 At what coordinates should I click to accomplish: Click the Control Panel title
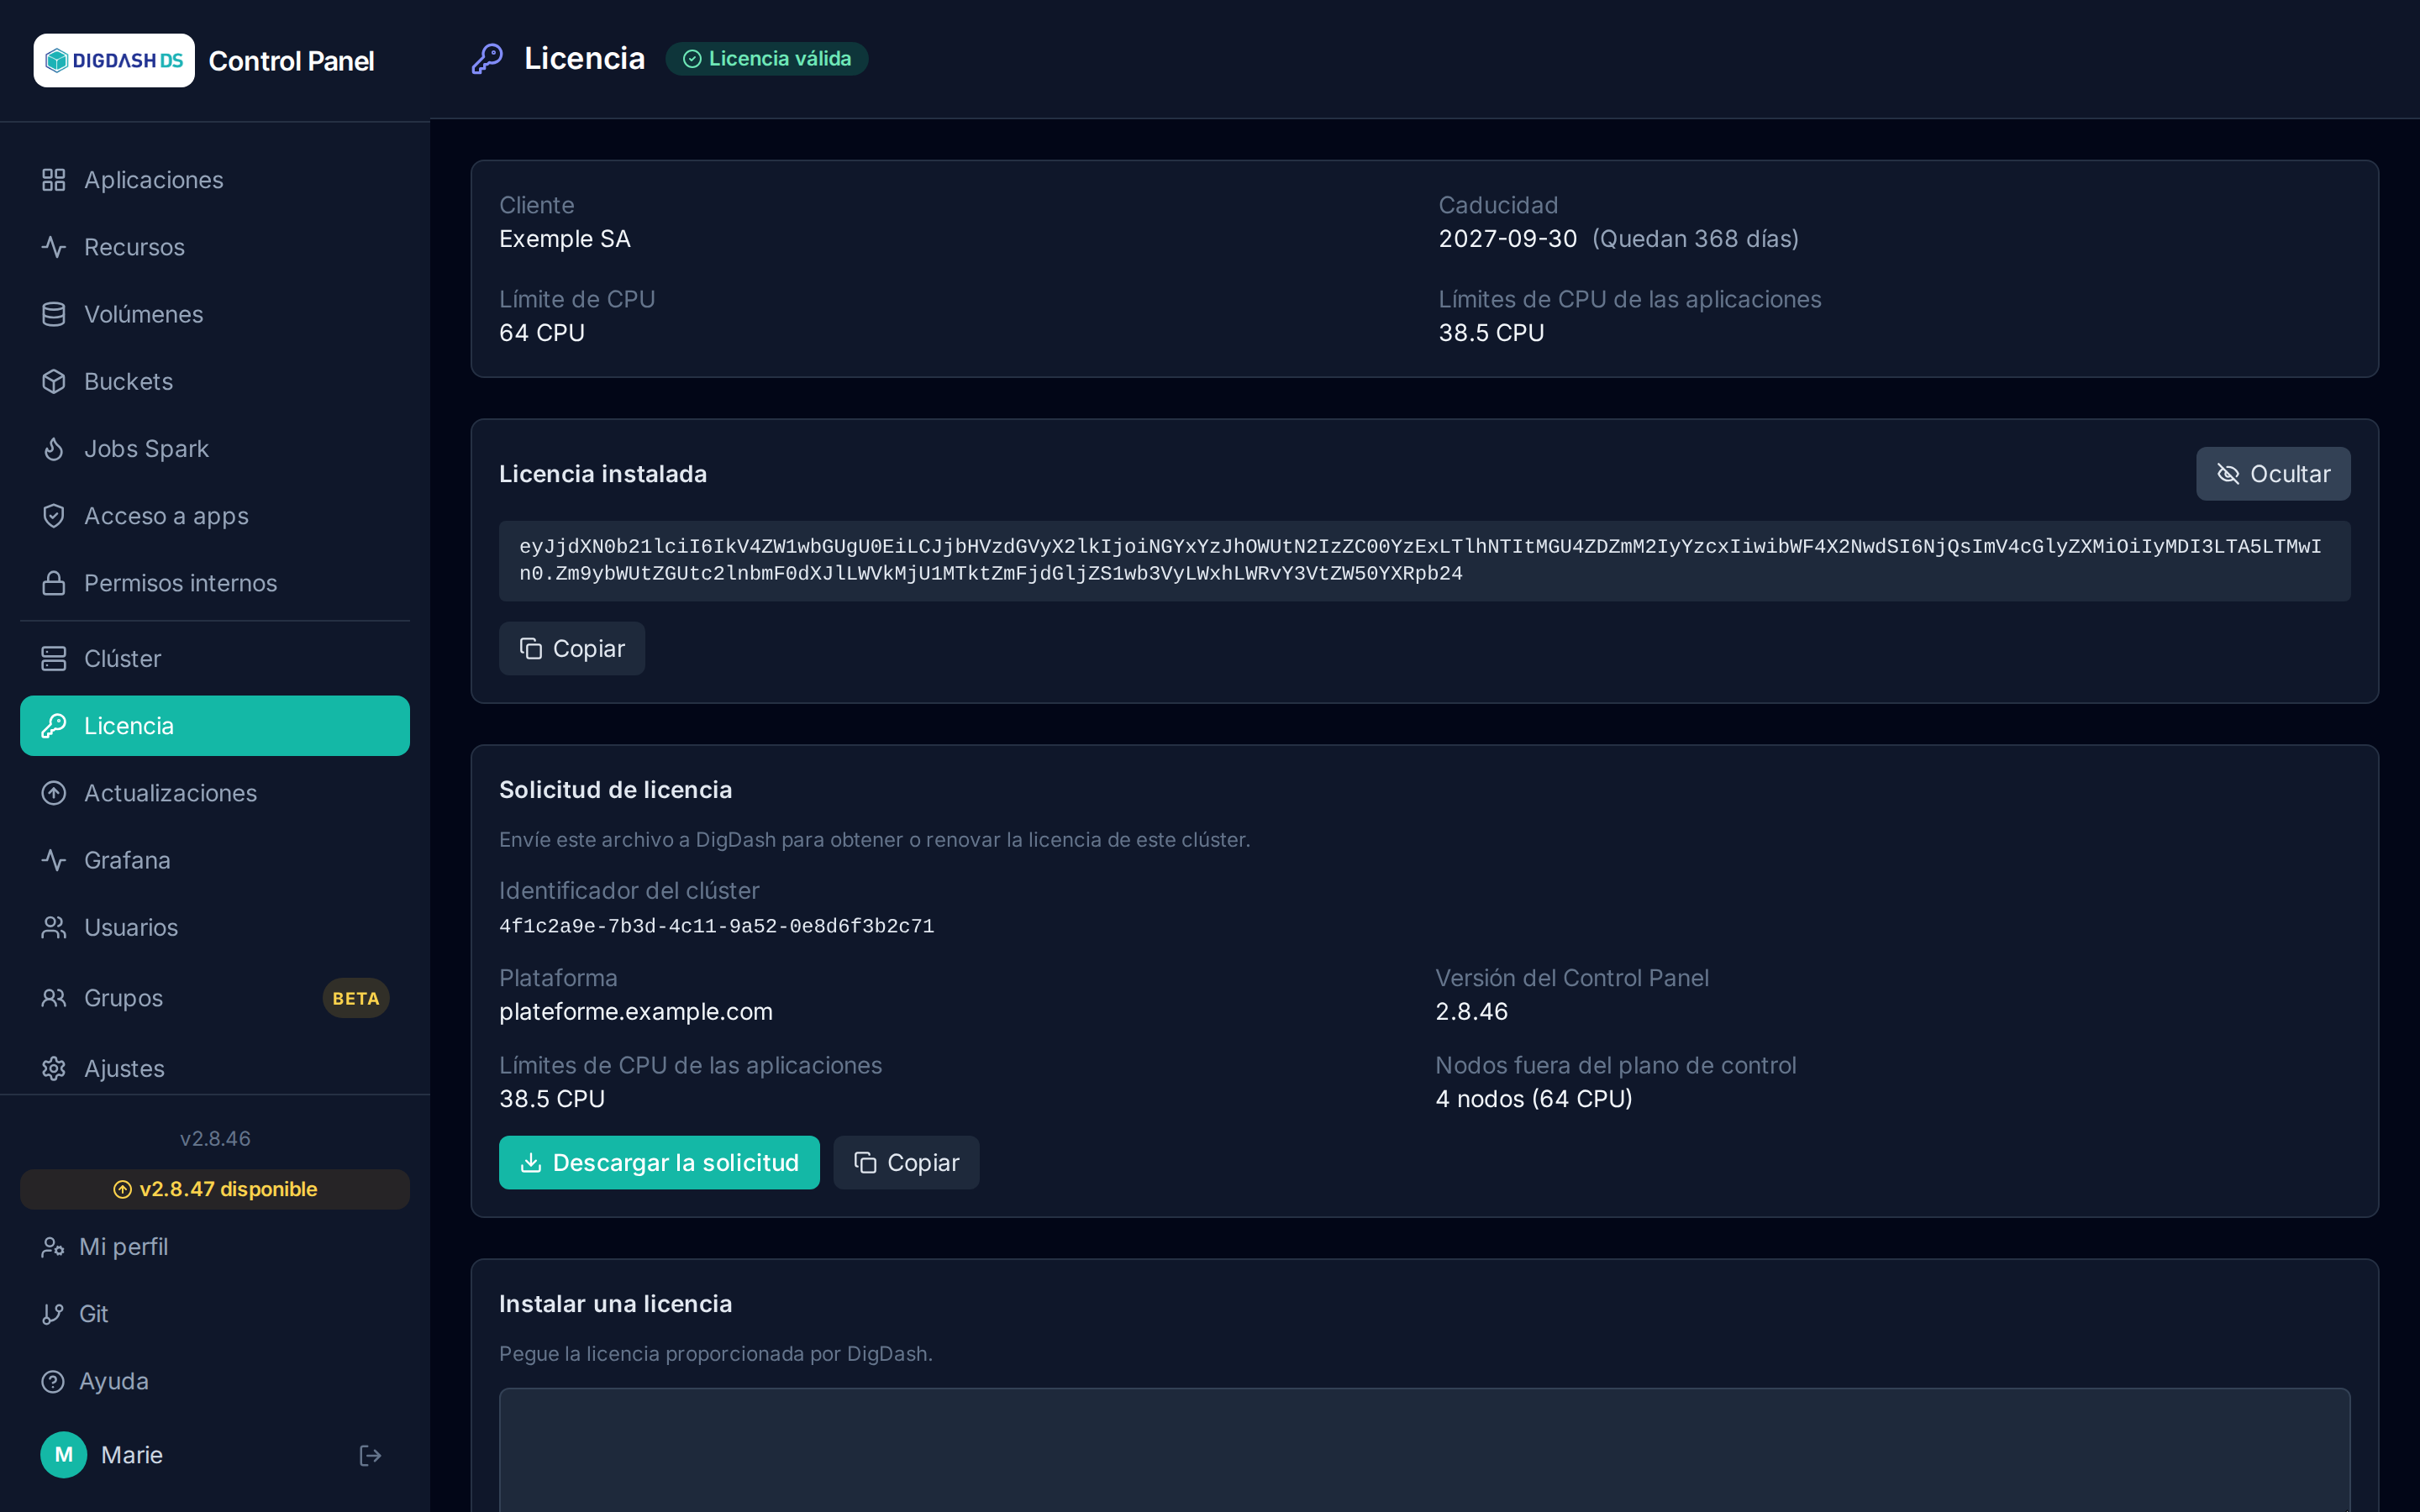click(291, 61)
